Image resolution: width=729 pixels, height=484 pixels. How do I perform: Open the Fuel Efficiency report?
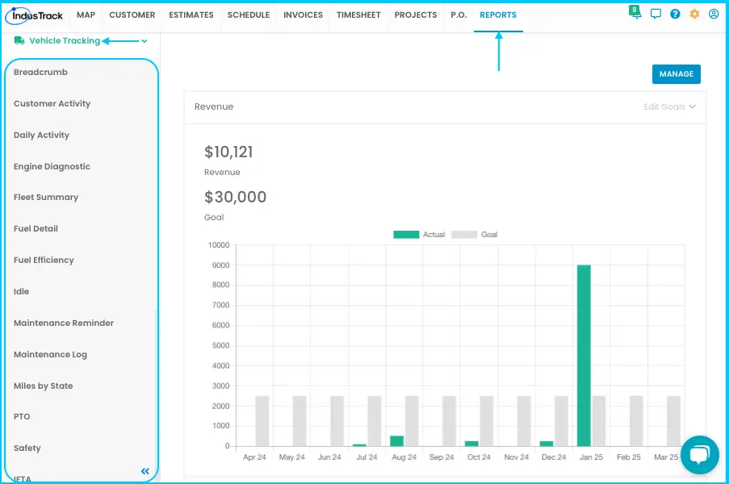[x=44, y=260]
